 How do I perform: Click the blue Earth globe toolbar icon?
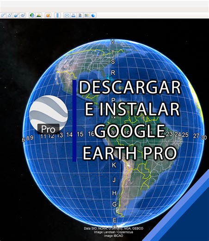pos(93,15)
